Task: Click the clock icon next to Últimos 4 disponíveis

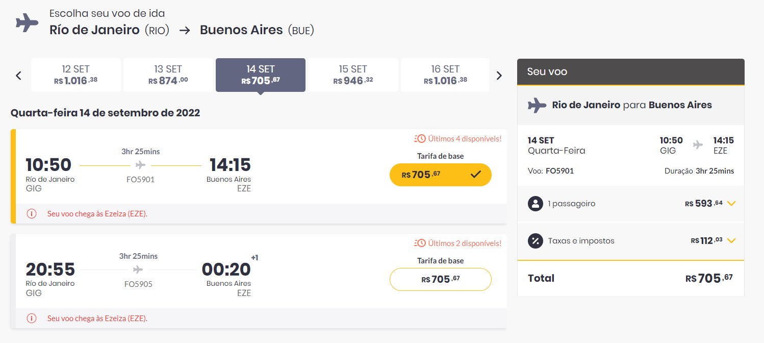Action: pyautogui.click(x=420, y=138)
